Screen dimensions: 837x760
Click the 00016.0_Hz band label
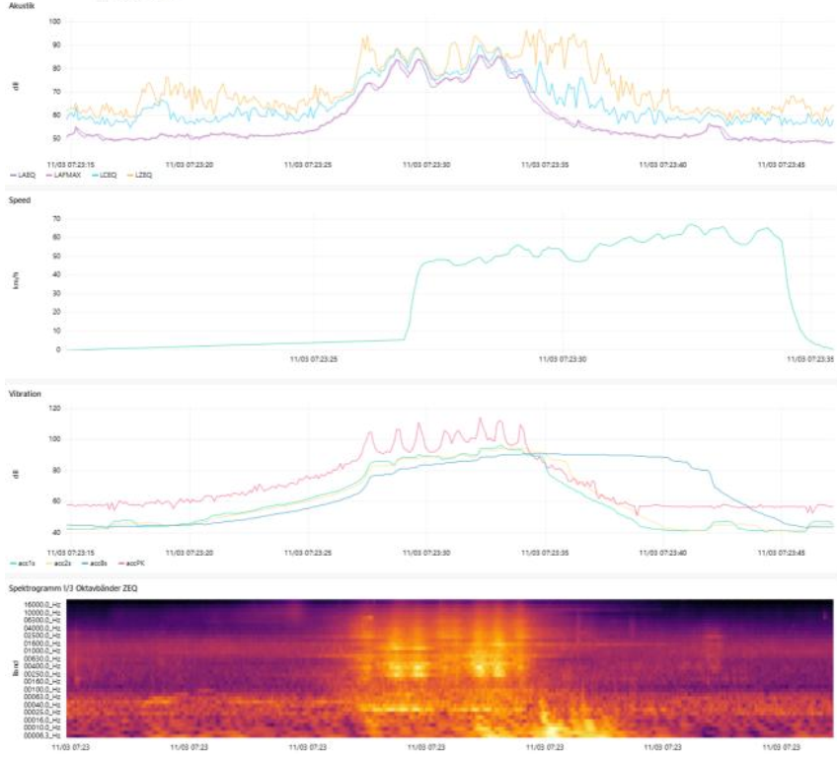pos(41,720)
